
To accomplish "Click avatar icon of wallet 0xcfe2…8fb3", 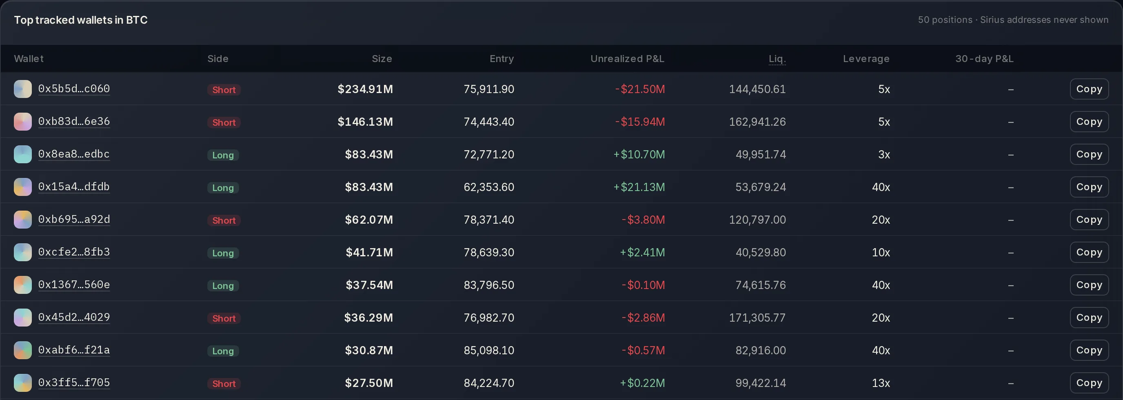I will point(23,253).
